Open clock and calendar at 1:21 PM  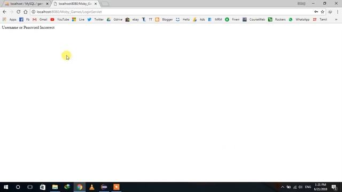pos(321,187)
